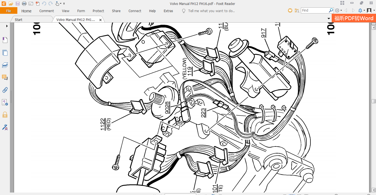The image size is (376, 195).
Task: Open advanced search folder icon
Action: [x=297, y=10]
